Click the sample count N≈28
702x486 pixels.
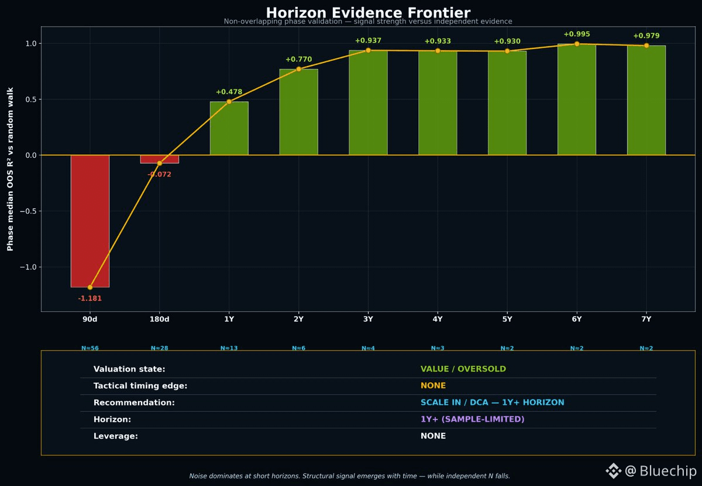click(159, 348)
